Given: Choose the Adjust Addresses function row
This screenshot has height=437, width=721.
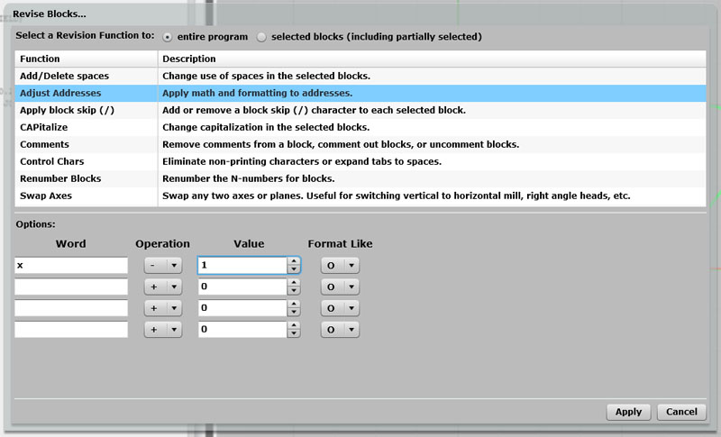Looking at the screenshot, I should click(360, 93).
